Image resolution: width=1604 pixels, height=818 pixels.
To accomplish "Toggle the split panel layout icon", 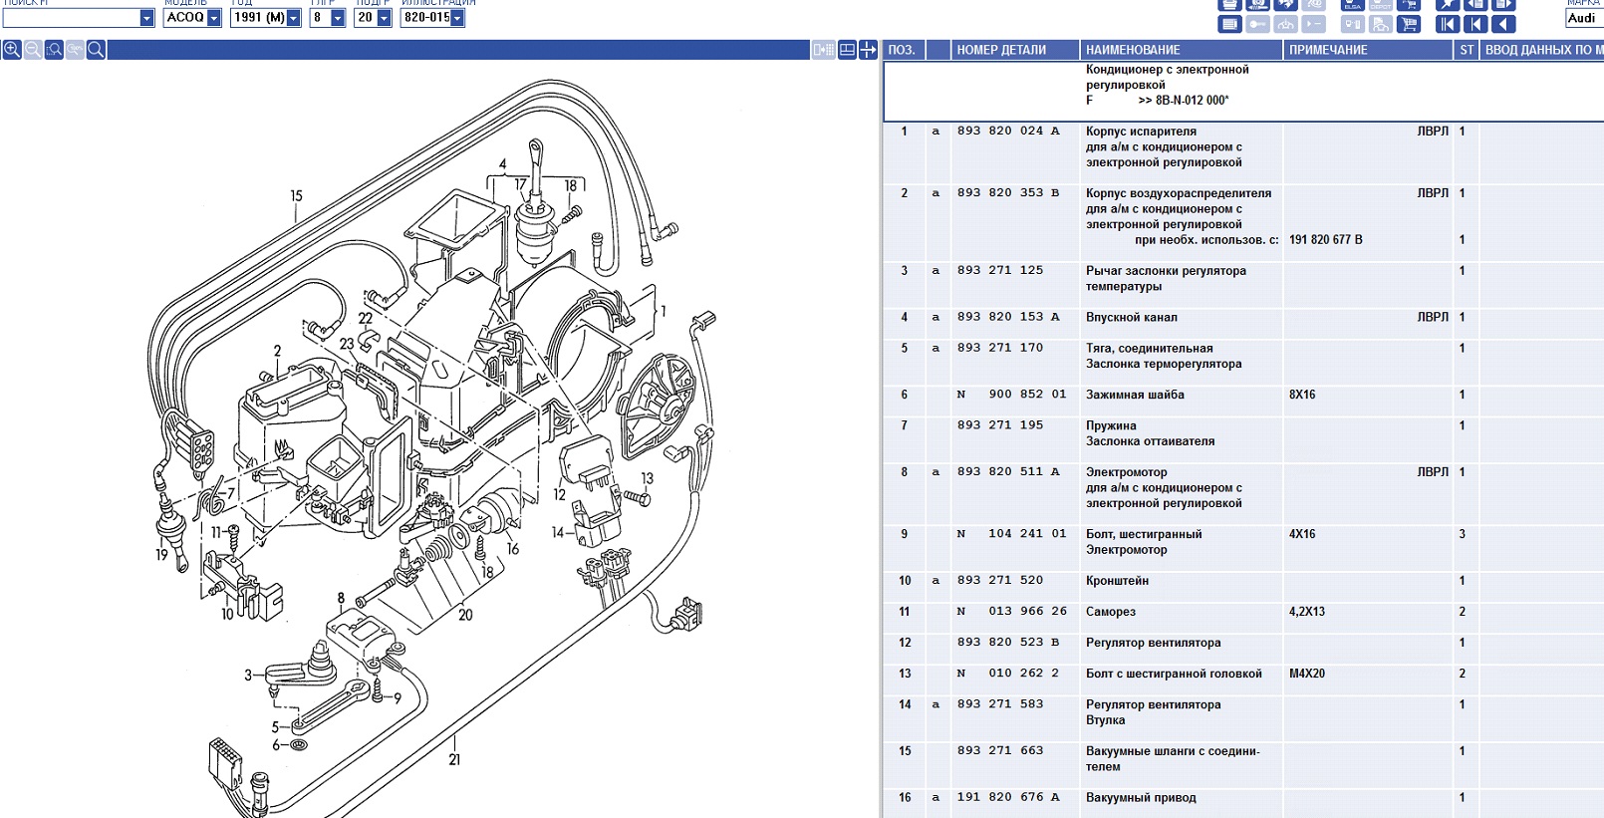I will tap(847, 50).
